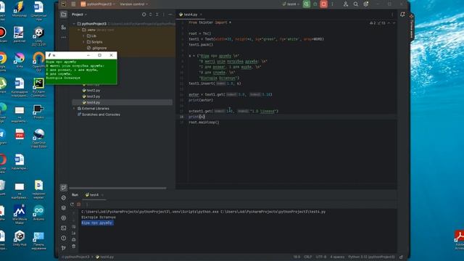Click the CRLF line separator status widget

307,257
